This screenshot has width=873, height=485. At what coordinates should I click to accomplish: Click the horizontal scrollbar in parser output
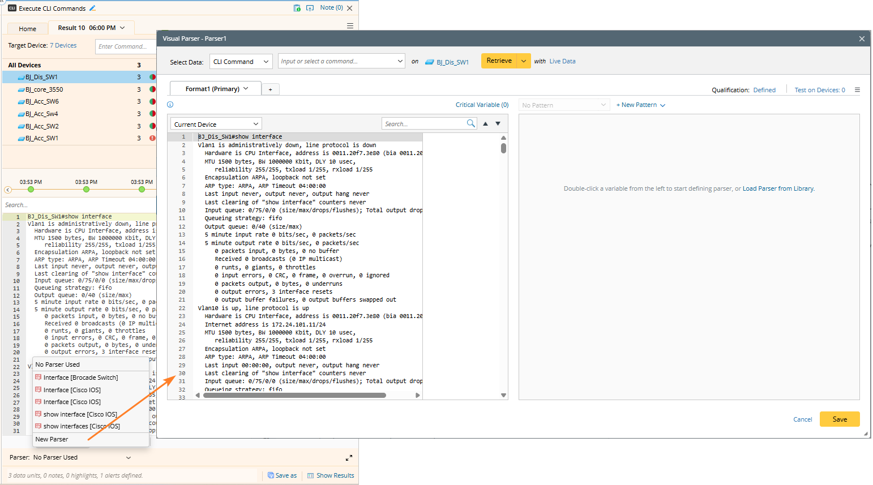coord(294,396)
